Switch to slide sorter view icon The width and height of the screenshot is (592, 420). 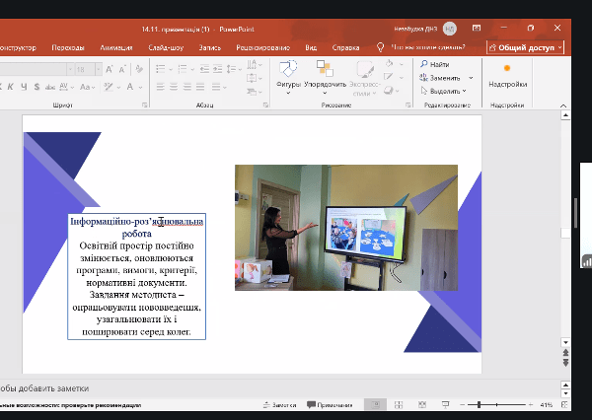coord(400,405)
